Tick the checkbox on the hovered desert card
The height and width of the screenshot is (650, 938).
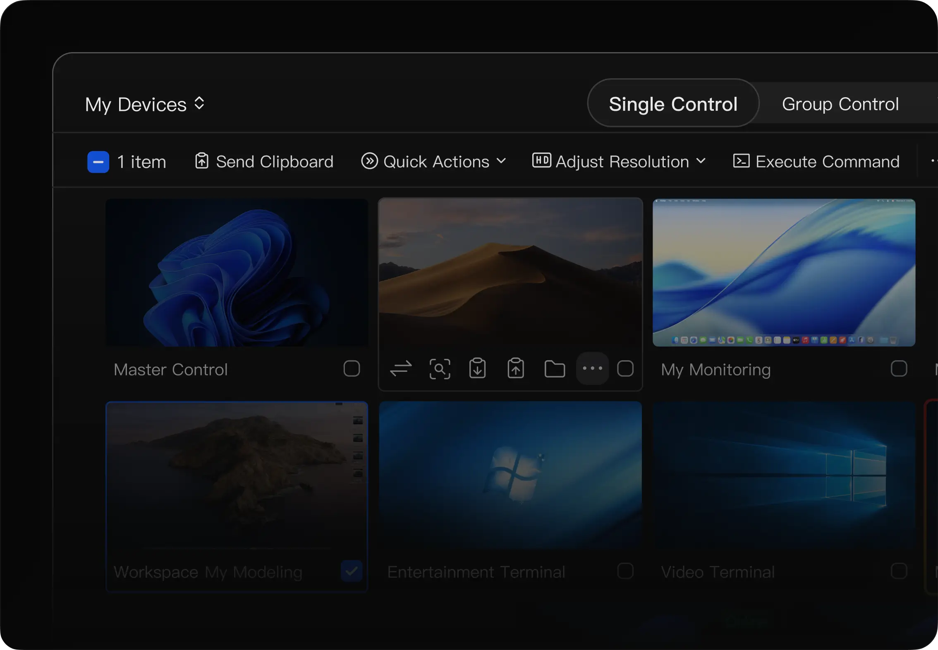coord(625,368)
